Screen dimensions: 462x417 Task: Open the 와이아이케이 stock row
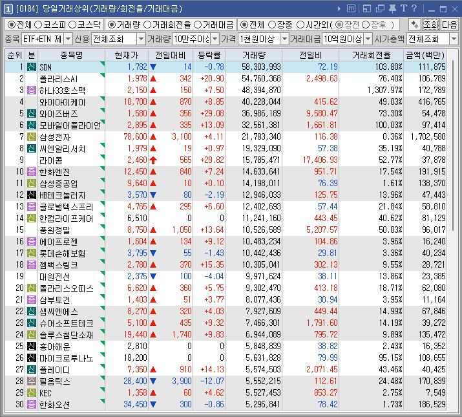point(226,102)
